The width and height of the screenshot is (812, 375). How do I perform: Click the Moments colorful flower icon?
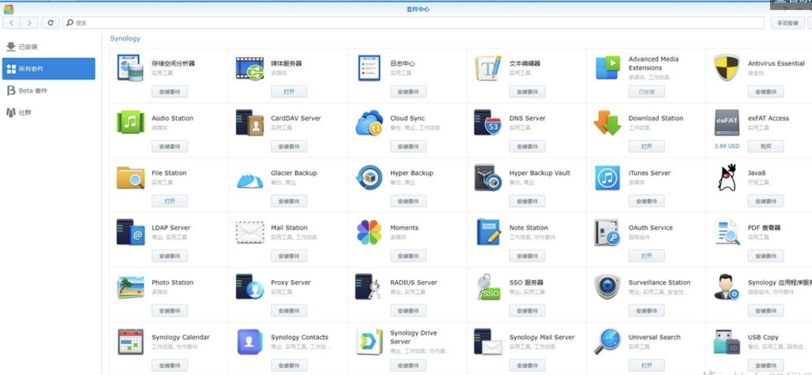pos(369,232)
